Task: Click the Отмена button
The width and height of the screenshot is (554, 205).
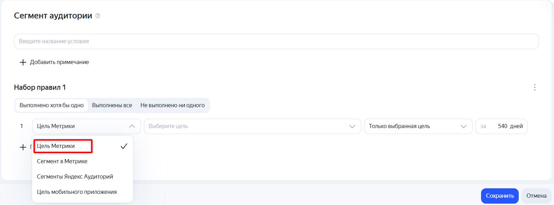Action: click(x=537, y=196)
